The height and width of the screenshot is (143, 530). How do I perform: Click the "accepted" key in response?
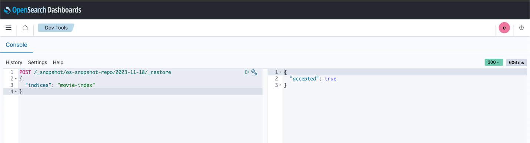[x=304, y=79]
